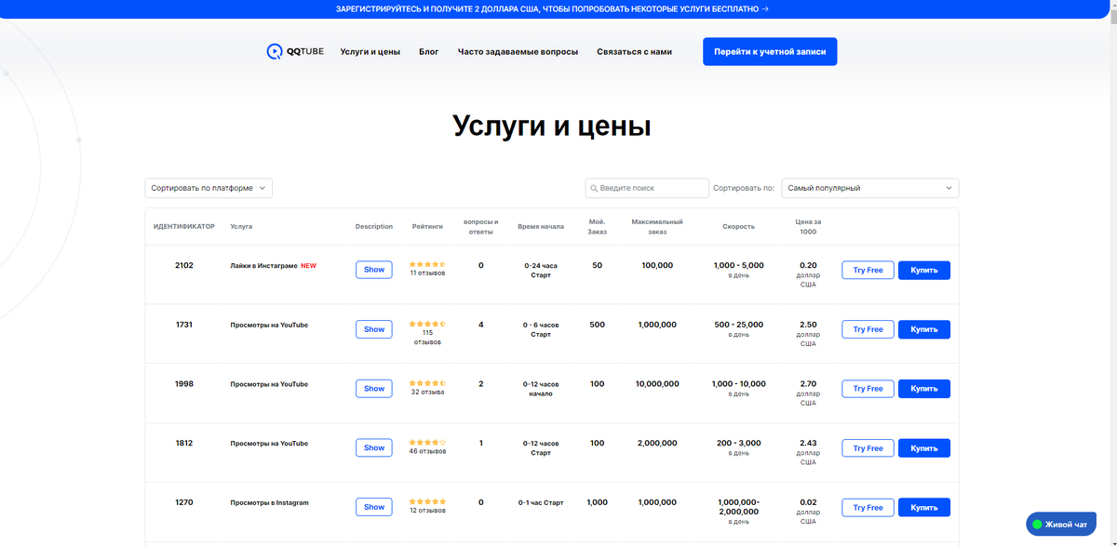Open 'Связаться с нами' menu item
Screen dimensions: 1117x546
point(634,52)
